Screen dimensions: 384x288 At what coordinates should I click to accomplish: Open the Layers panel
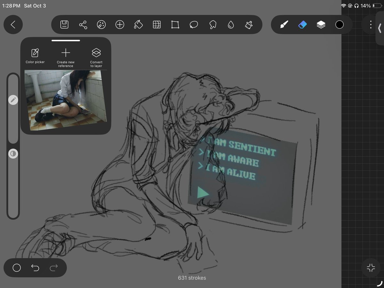(321, 25)
